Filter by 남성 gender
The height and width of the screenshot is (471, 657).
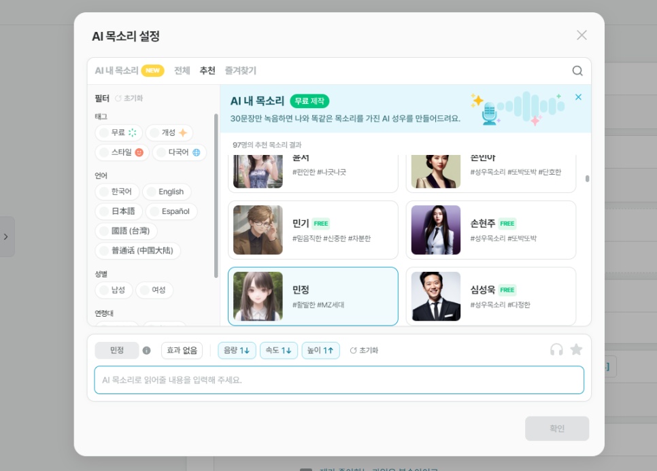(x=114, y=290)
